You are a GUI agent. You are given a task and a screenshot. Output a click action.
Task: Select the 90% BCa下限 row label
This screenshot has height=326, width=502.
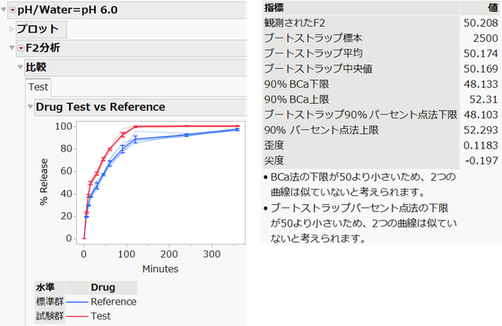click(x=297, y=84)
